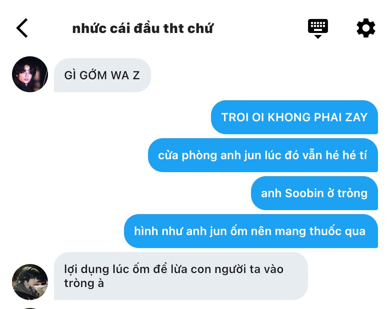Select "TROI OI KHONG PHAI ZAY" message bubble
Screen dimensions: 390x309
click(294, 117)
